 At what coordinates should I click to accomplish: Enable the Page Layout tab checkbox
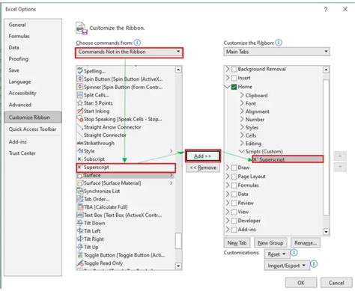tap(234, 177)
